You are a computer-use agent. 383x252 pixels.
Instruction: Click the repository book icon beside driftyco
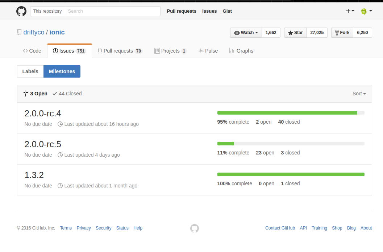tap(19, 32)
